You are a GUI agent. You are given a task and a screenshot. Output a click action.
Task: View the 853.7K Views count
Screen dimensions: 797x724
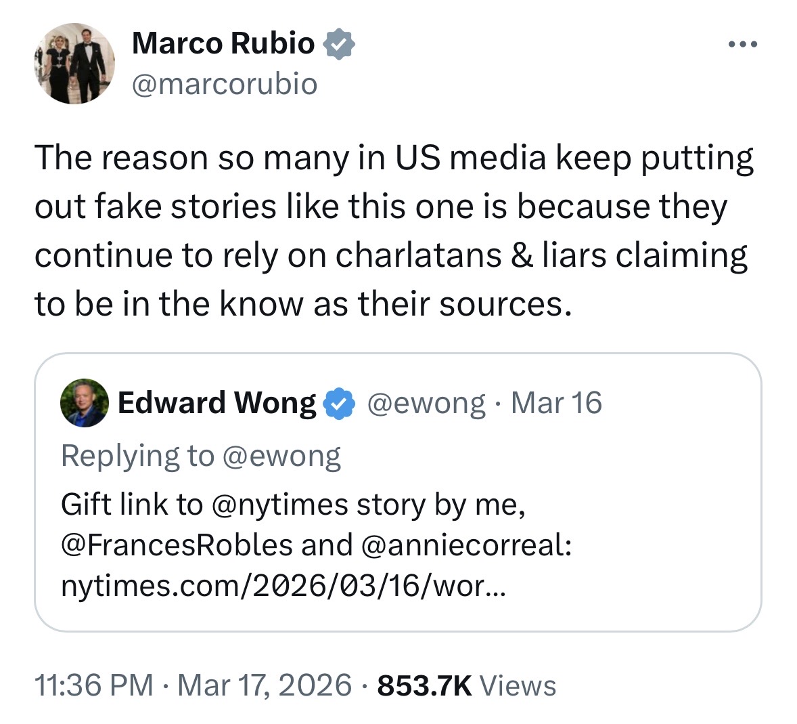[467, 685]
